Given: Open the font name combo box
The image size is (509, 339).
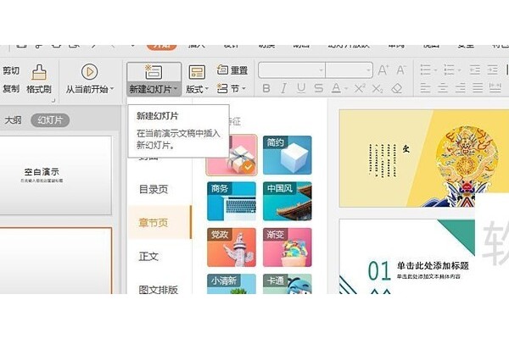Looking at the screenshot, I should (x=292, y=69).
